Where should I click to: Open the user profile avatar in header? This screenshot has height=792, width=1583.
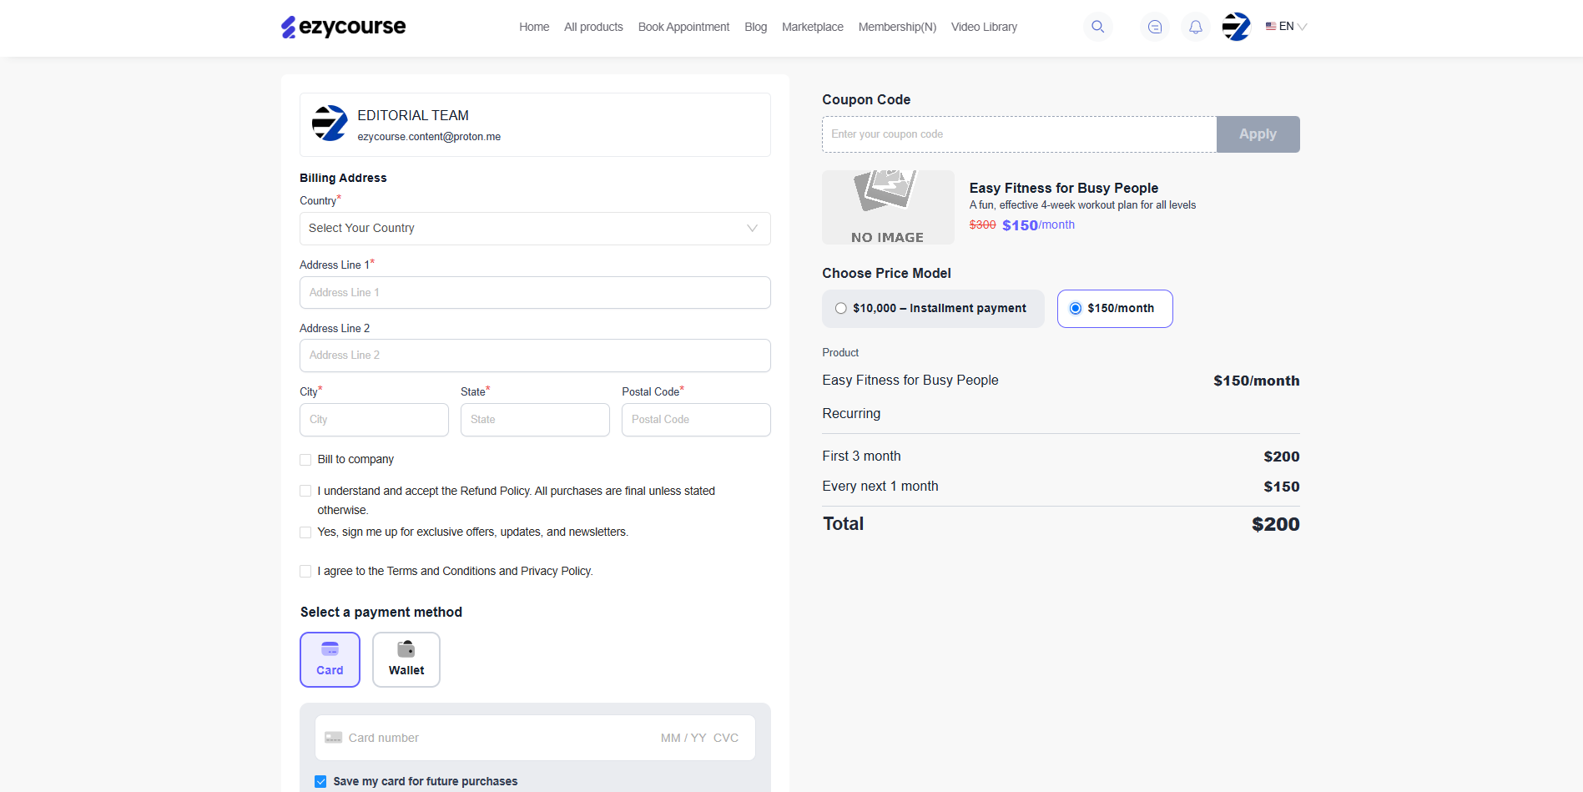click(x=1236, y=27)
